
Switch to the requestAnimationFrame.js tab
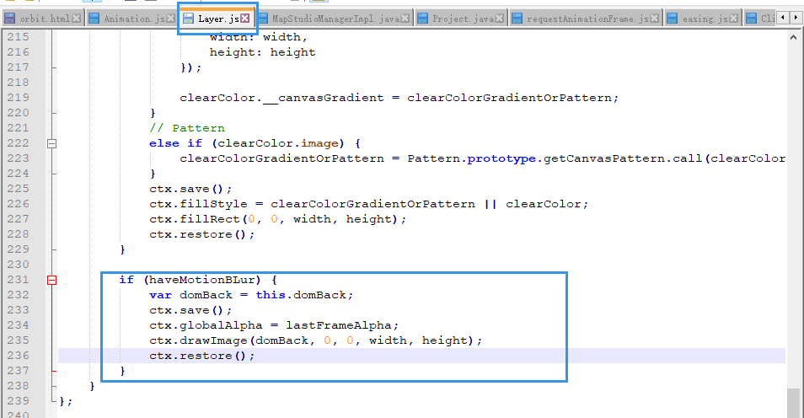585,19
